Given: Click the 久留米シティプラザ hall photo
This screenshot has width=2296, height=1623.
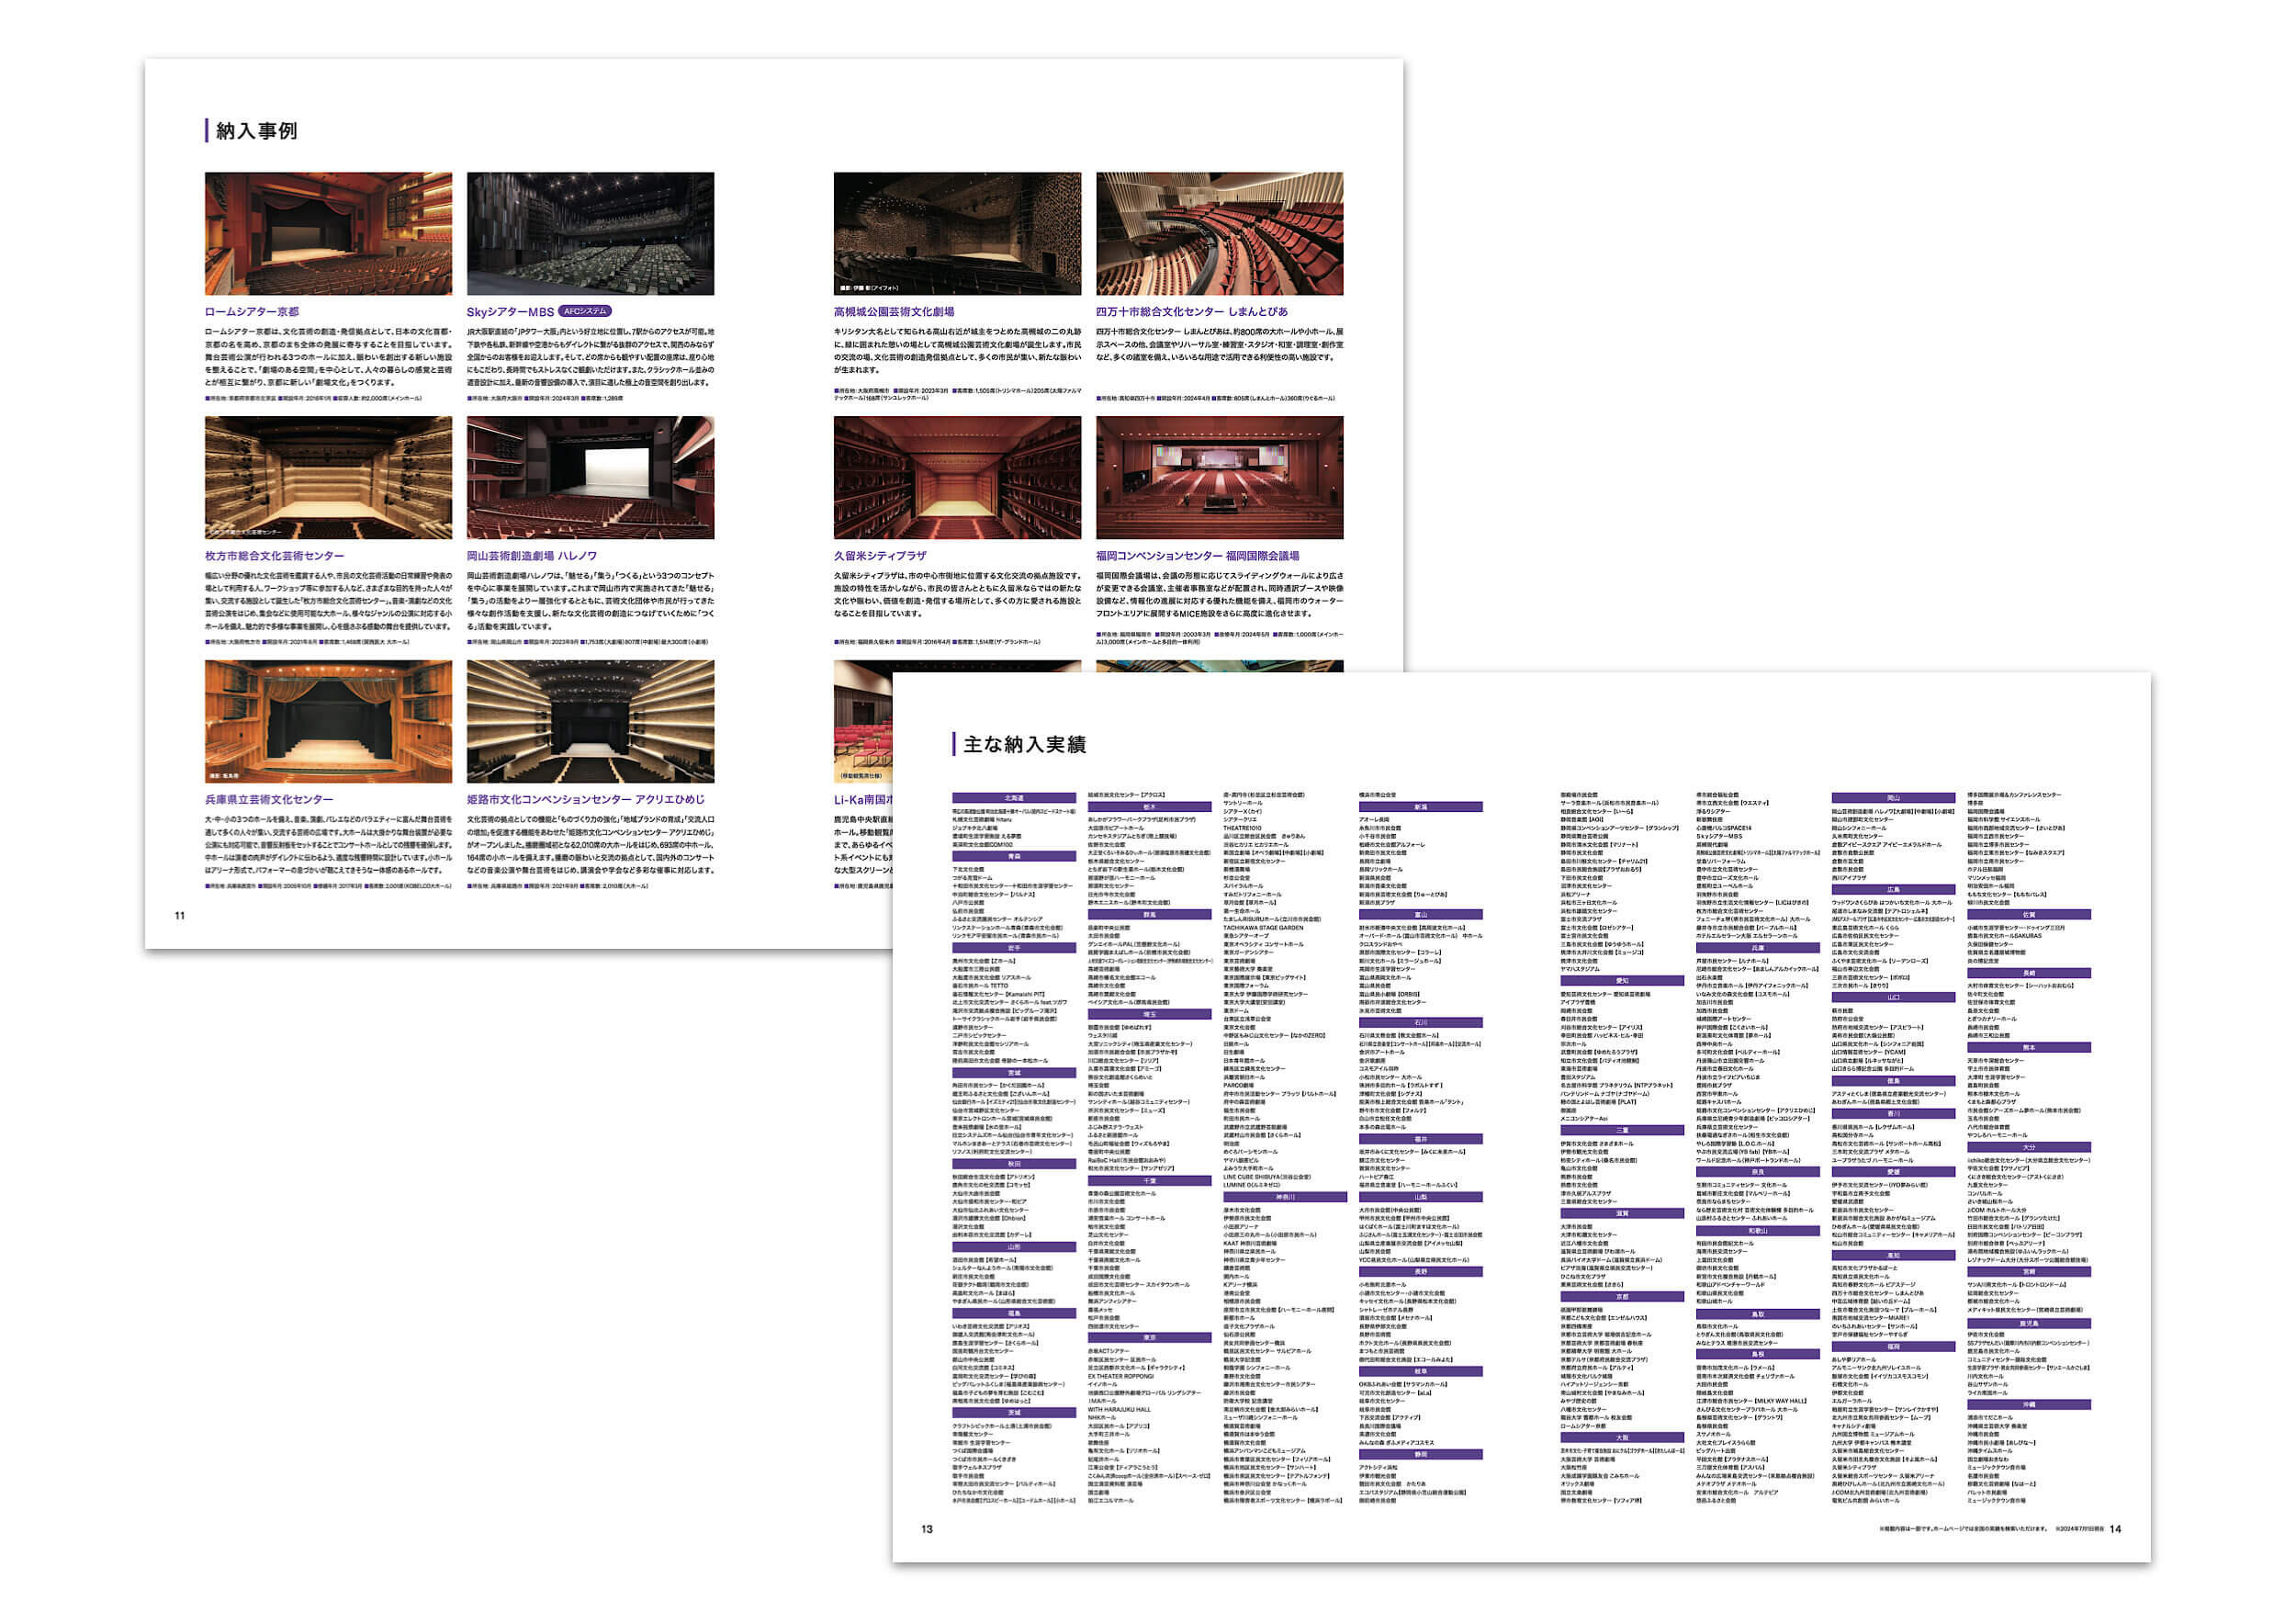Looking at the screenshot, I should point(957,478).
